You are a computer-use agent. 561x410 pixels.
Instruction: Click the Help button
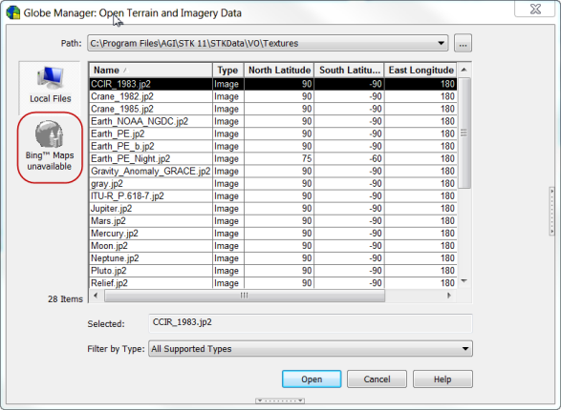tap(442, 379)
